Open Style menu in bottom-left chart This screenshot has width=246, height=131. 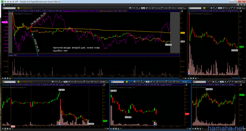(71, 82)
